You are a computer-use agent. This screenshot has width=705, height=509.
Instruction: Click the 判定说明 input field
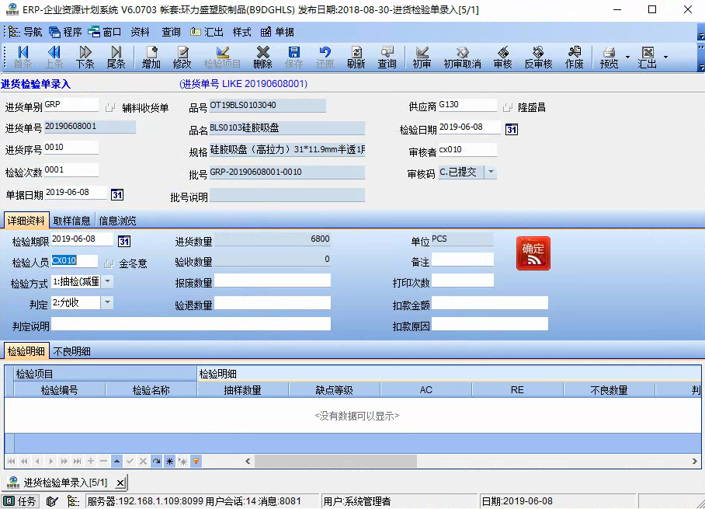[x=191, y=324]
